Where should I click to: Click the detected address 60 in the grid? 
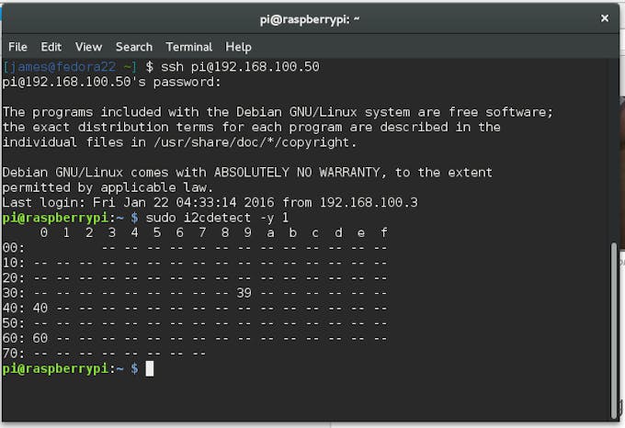[x=40, y=338]
